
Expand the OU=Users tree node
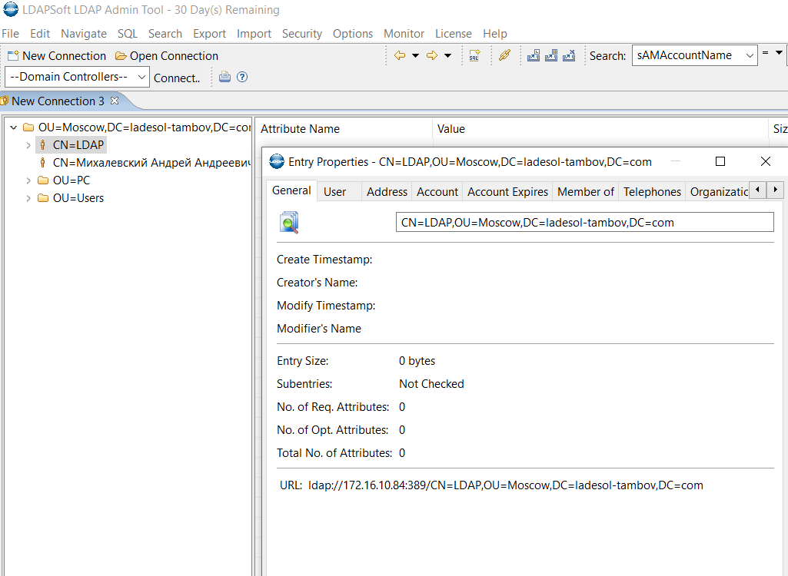(x=28, y=198)
